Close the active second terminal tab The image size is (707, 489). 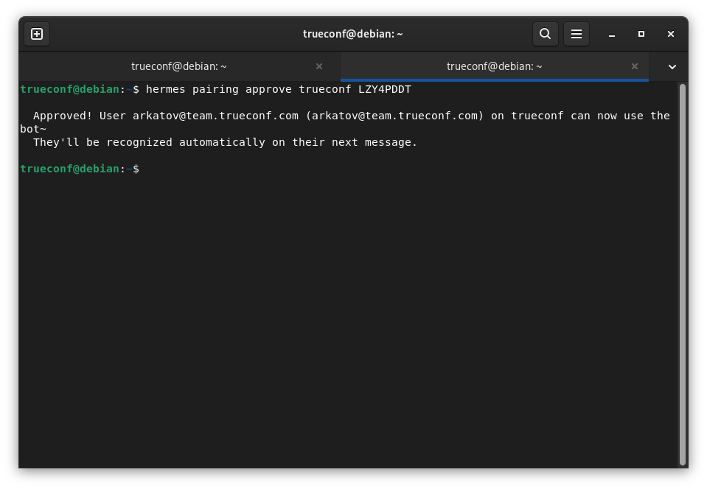tap(635, 66)
